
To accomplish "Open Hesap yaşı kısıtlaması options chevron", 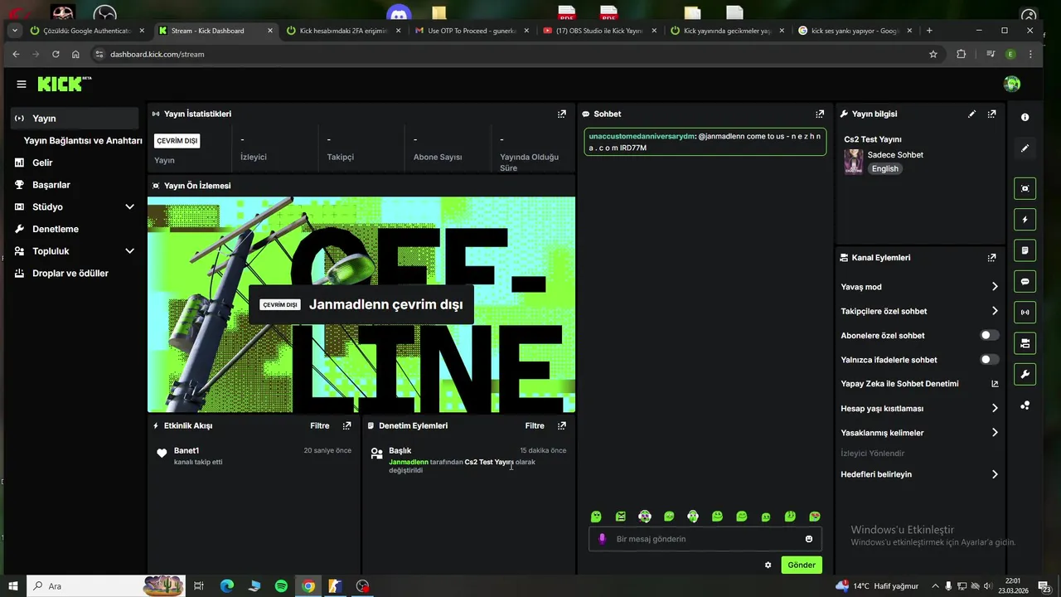I will pos(995,408).
